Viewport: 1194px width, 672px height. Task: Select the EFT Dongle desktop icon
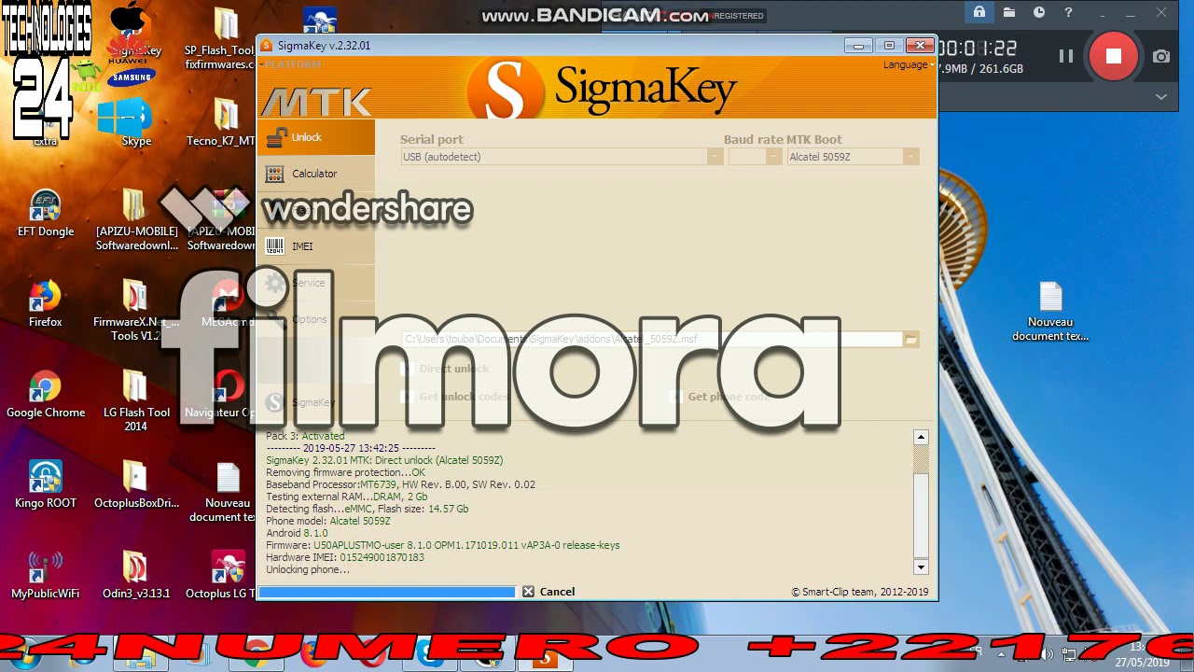pyautogui.click(x=45, y=214)
